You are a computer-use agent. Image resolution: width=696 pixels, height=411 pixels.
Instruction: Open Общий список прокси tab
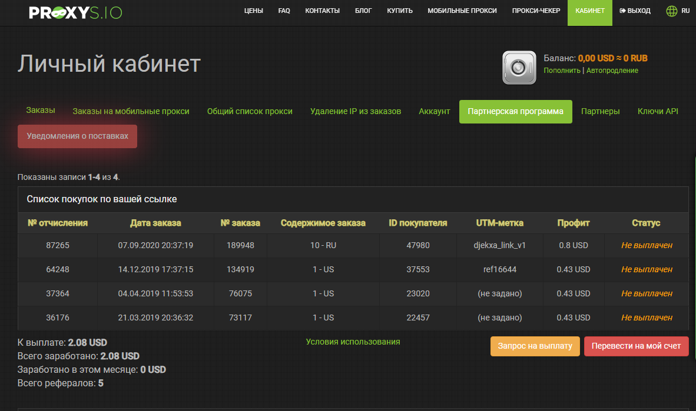point(250,111)
